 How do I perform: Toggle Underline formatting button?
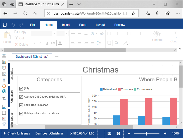pyautogui.click(x=47, y=43)
